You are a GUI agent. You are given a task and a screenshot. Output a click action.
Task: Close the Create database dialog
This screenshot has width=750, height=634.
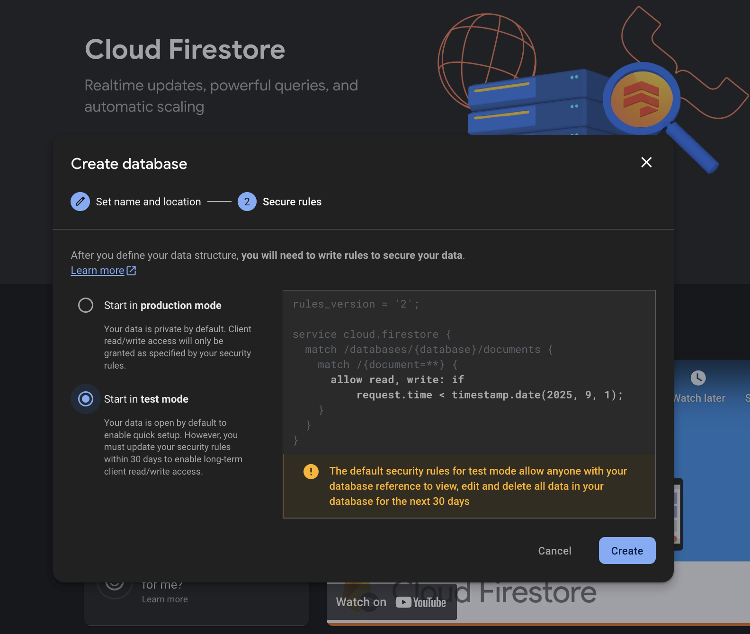pos(646,162)
